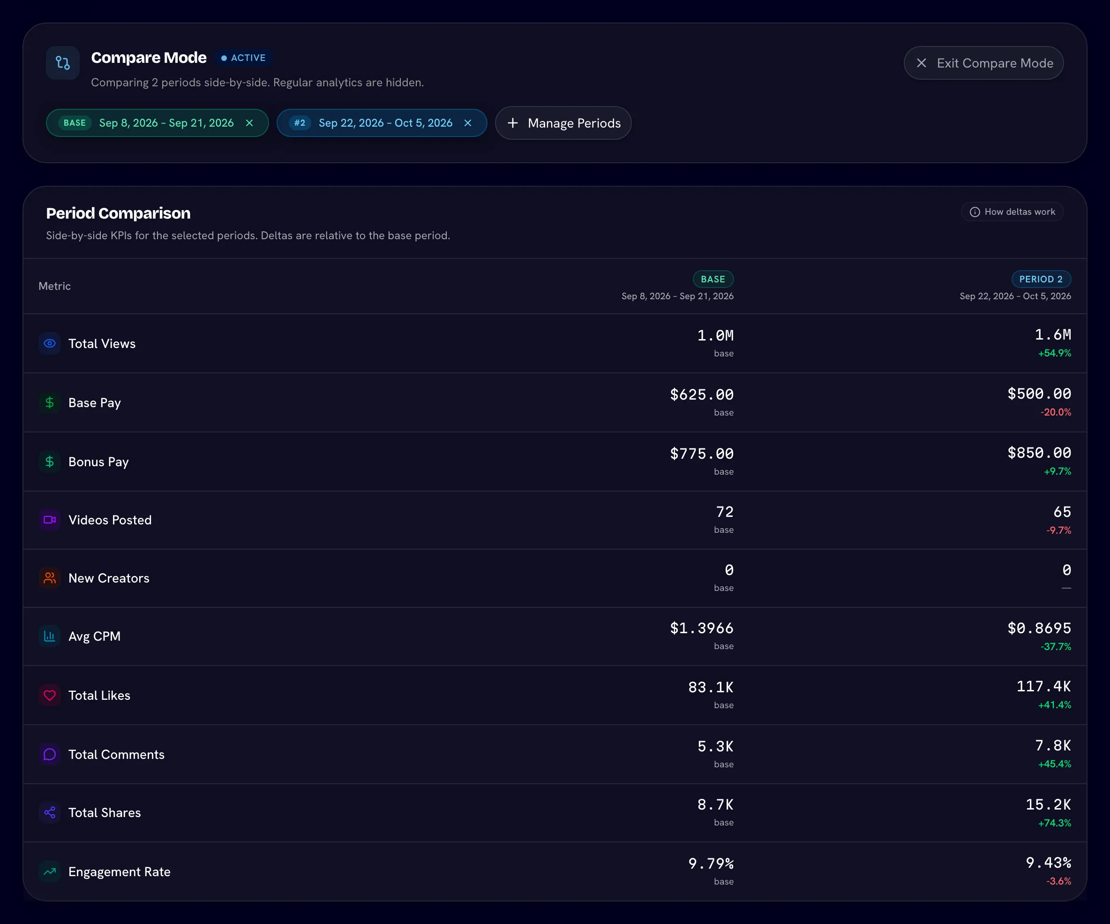Viewport: 1110px width, 924px height.
Task: Click the +54.9% Total Views delta
Action: (1055, 353)
